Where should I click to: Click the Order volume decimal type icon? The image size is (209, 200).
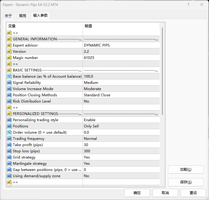(9, 132)
